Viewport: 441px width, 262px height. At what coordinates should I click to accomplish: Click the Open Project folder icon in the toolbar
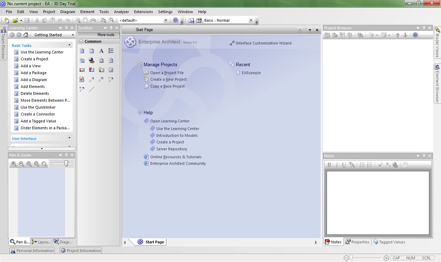[x=16, y=20]
